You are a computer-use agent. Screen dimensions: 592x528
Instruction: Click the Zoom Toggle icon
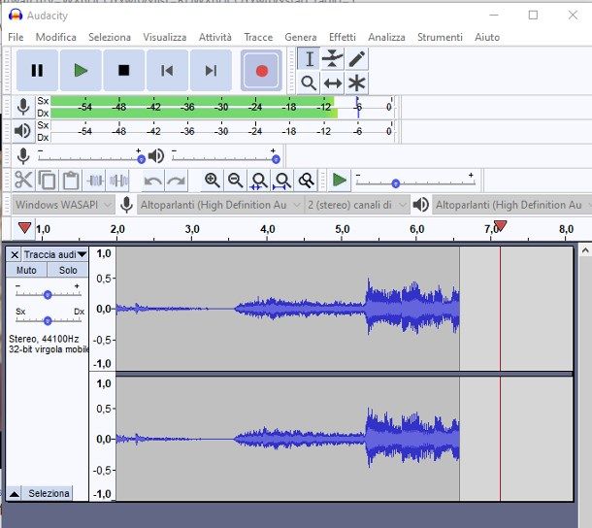[307, 181]
